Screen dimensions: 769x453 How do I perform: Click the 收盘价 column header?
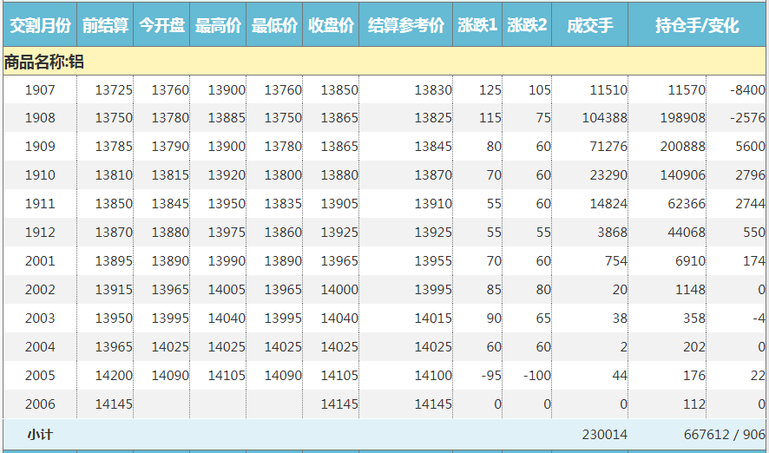click(x=331, y=25)
